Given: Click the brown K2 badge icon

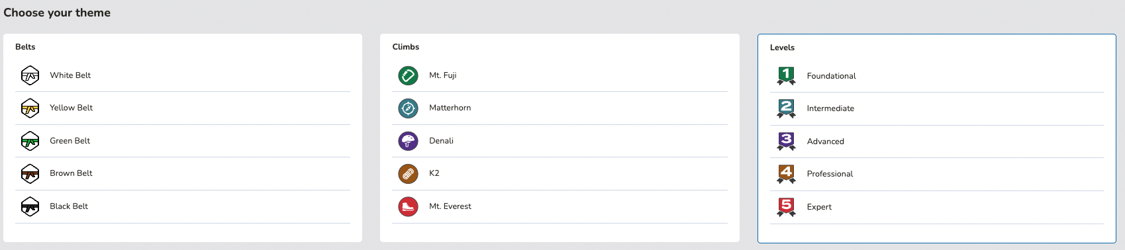Looking at the screenshot, I should coord(408,173).
